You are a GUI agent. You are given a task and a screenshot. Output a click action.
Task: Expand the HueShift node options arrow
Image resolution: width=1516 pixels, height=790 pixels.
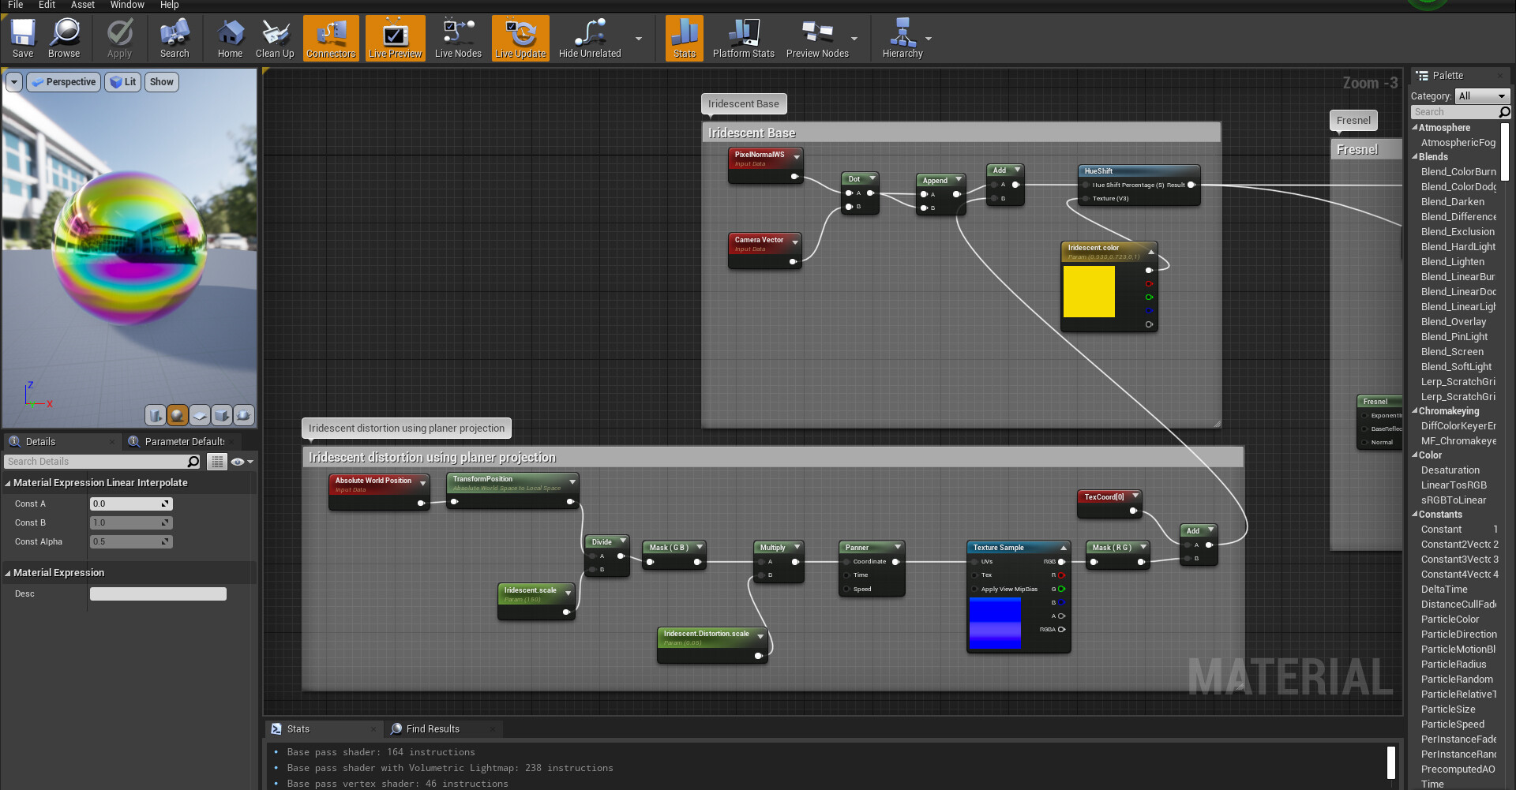pos(1192,170)
